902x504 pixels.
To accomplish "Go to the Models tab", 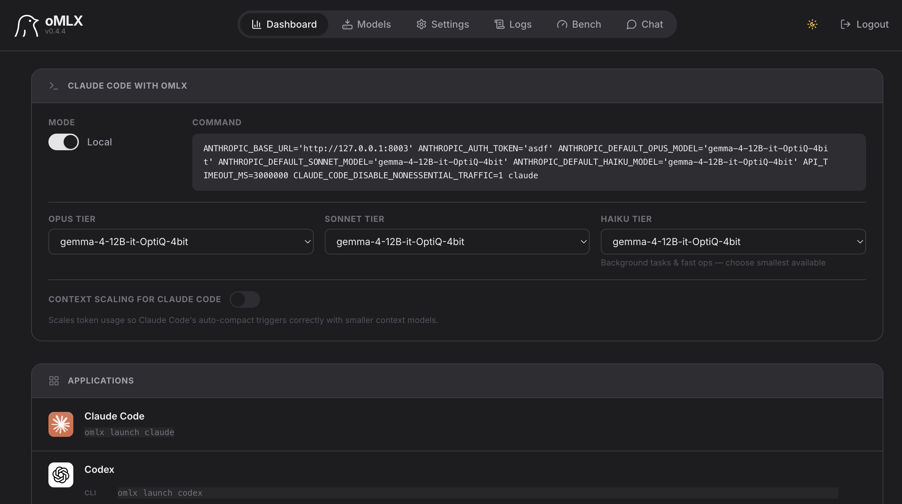I will point(366,24).
